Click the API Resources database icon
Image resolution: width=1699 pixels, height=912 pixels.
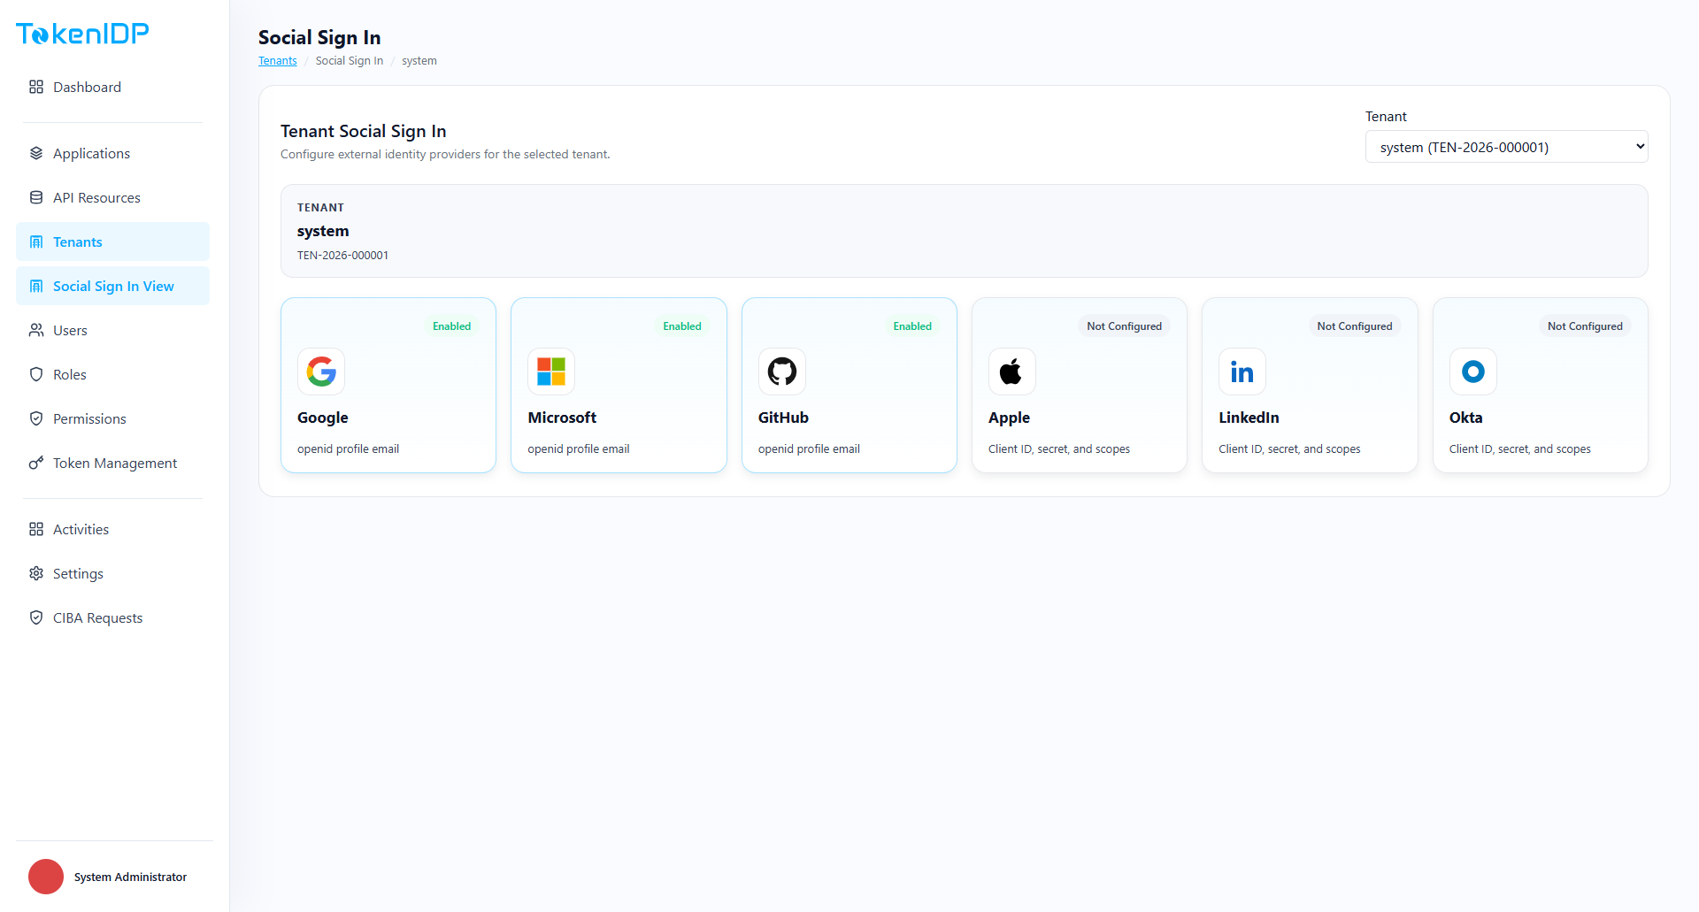(36, 197)
